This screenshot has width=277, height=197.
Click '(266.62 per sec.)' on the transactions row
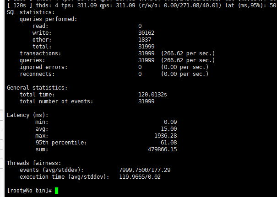pos(188,53)
